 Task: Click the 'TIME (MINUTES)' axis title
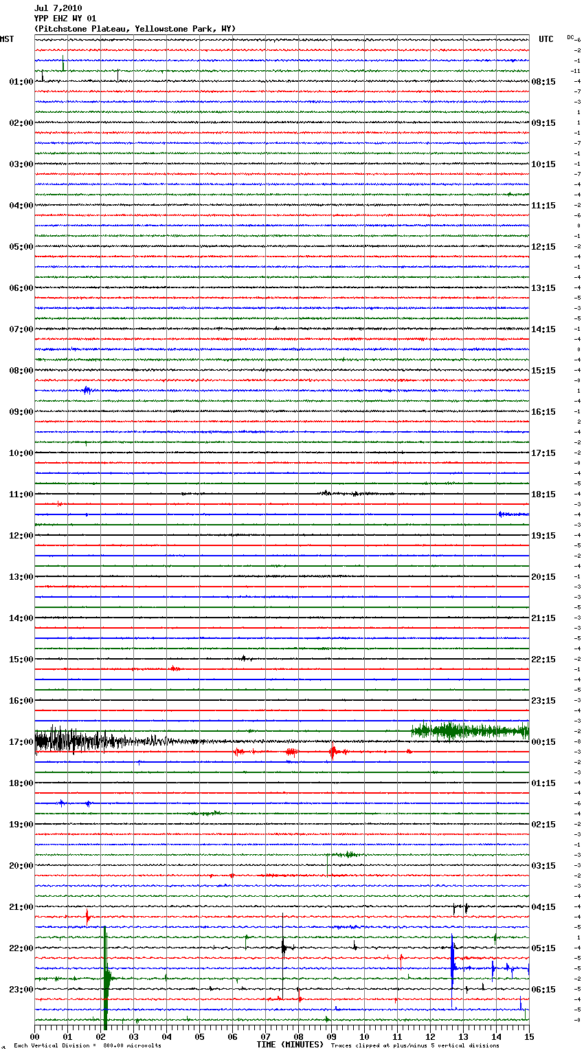tap(290, 1045)
